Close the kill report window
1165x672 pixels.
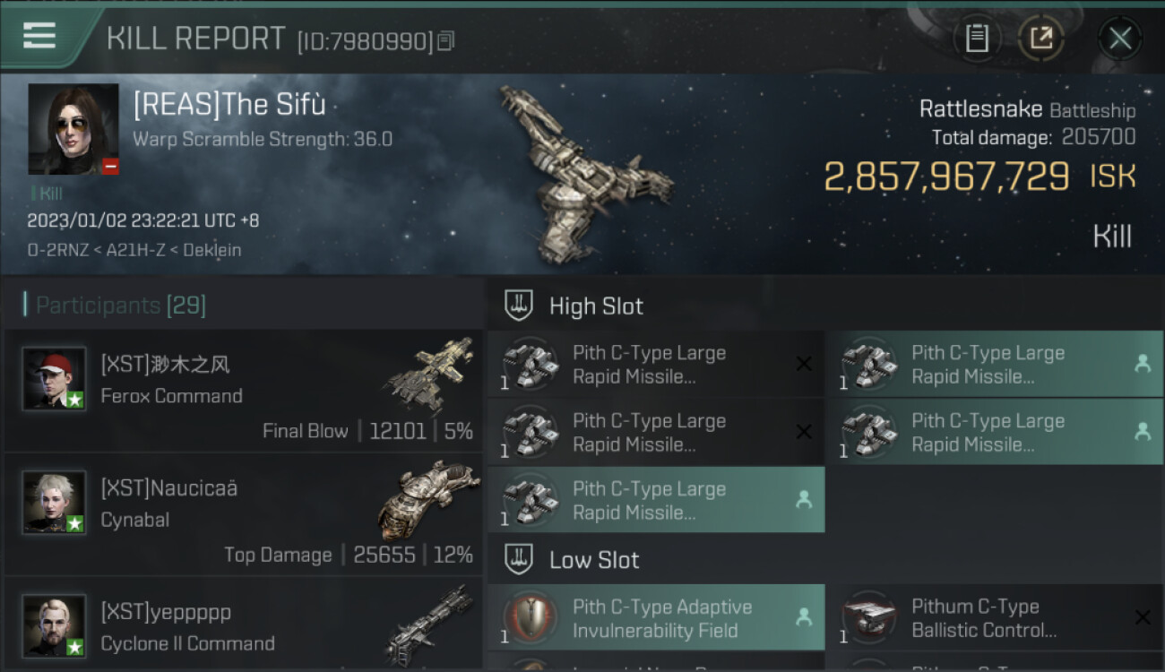tap(1119, 39)
